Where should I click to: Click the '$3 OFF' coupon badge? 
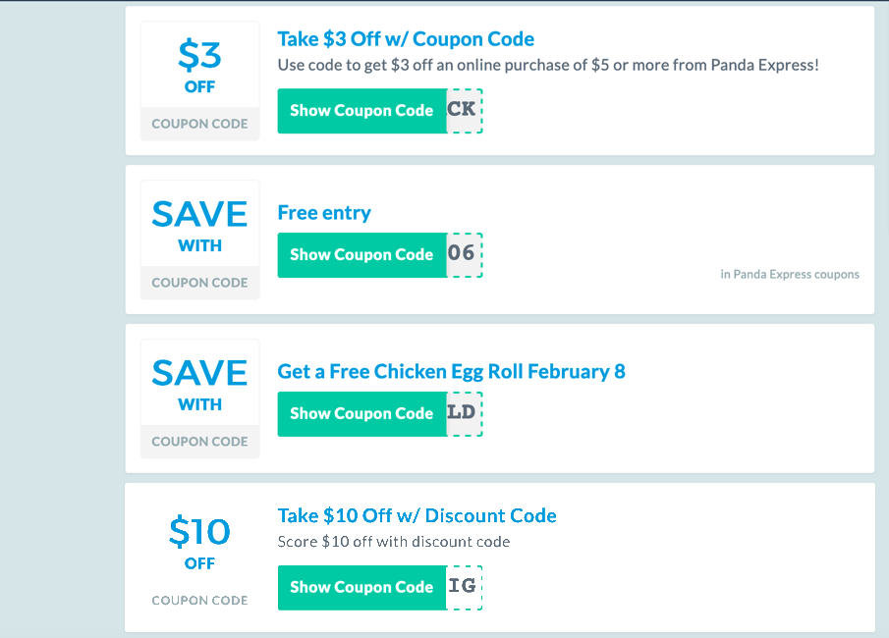[200, 67]
